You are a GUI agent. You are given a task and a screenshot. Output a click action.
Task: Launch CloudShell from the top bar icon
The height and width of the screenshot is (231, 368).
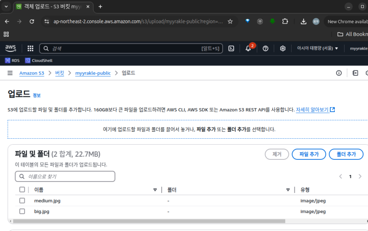pos(231,49)
